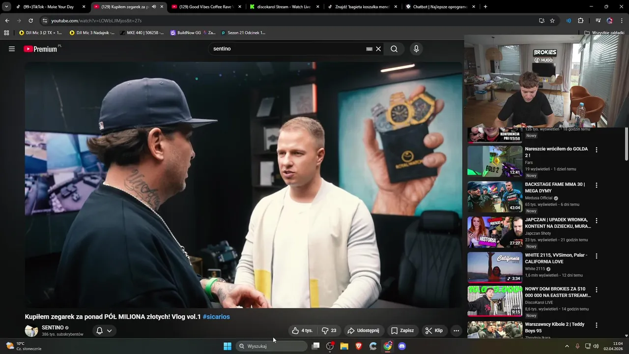Create a clip with Klip button
629x354 pixels.
point(434,330)
